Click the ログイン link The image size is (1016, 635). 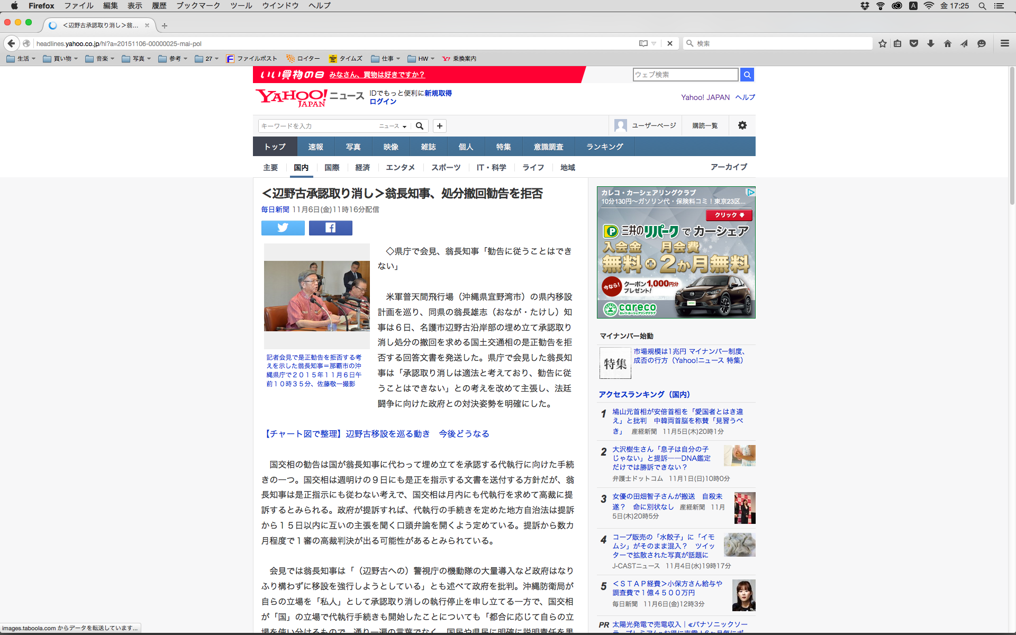[383, 102]
